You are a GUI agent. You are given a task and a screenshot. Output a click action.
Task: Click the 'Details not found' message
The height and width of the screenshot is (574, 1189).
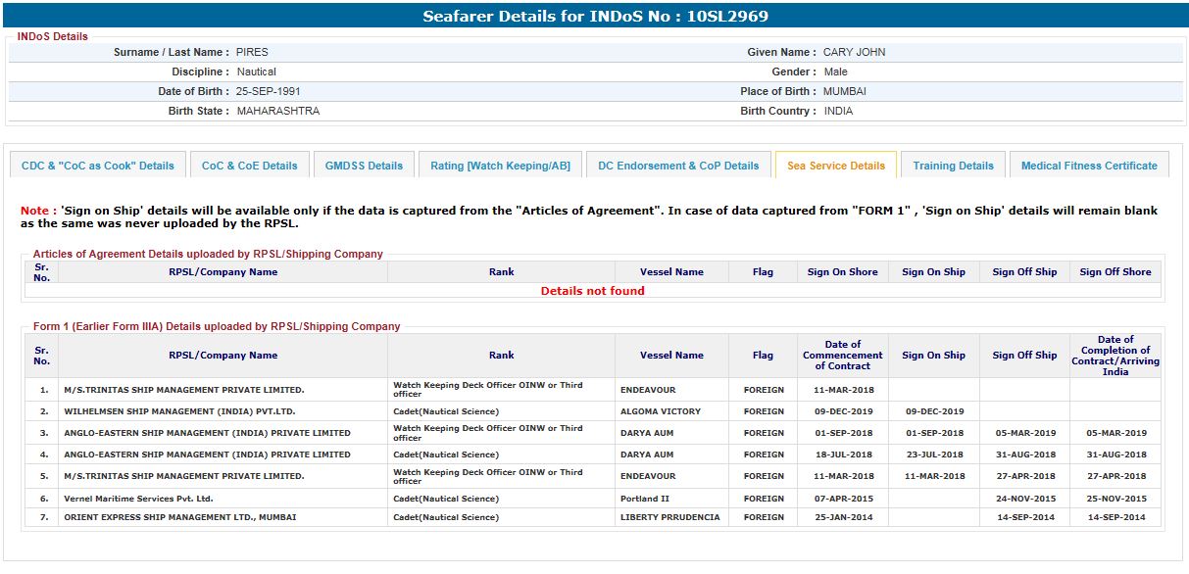tap(592, 291)
